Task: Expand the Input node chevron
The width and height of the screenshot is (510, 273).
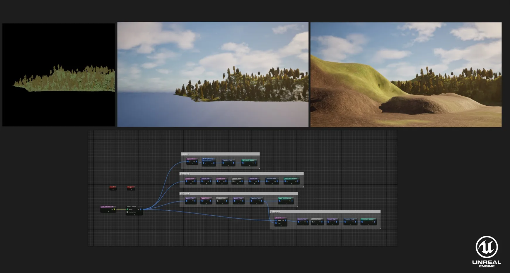Action: click(113, 189)
